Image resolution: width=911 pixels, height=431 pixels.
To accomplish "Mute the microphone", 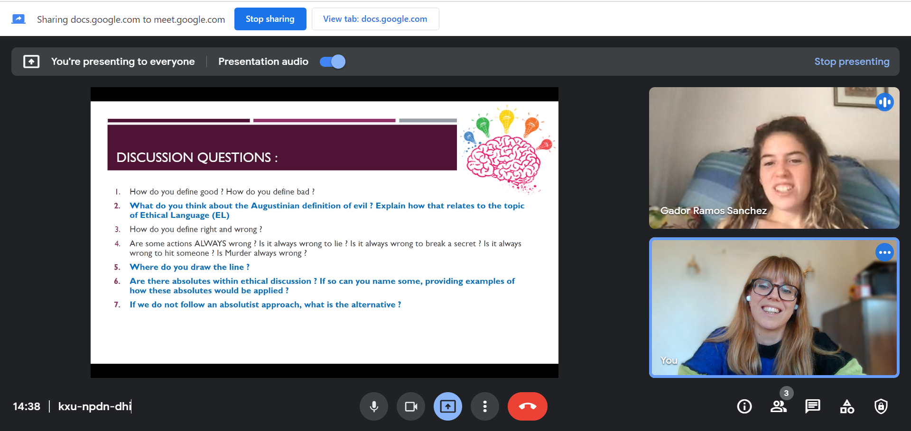I will [374, 406].
